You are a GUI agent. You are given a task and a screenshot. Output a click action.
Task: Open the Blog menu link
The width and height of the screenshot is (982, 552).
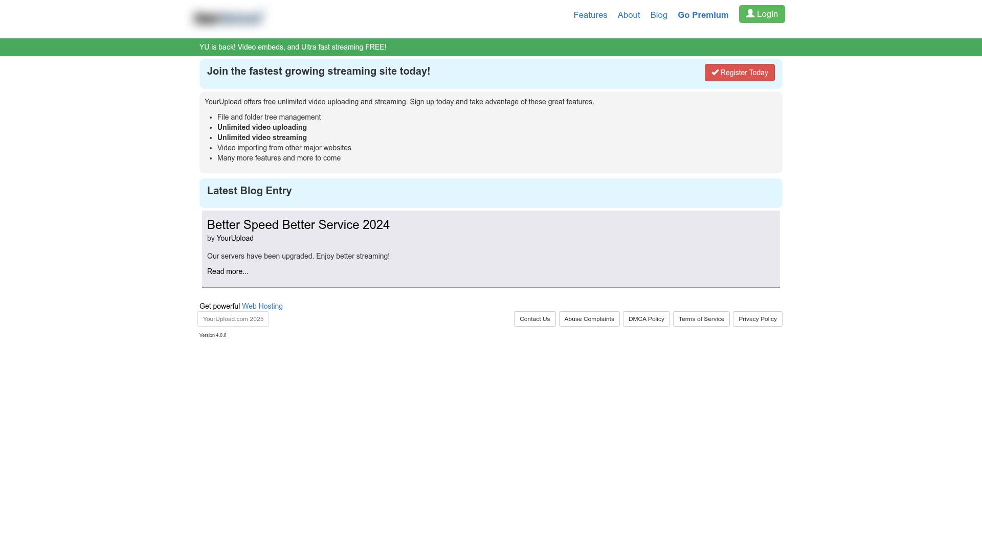click(659, 15)
